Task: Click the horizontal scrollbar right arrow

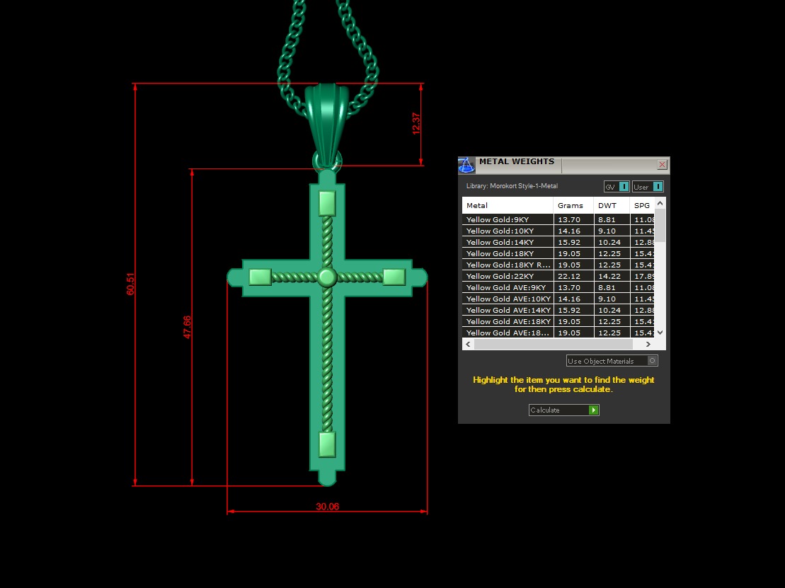Action: [648, 344]
